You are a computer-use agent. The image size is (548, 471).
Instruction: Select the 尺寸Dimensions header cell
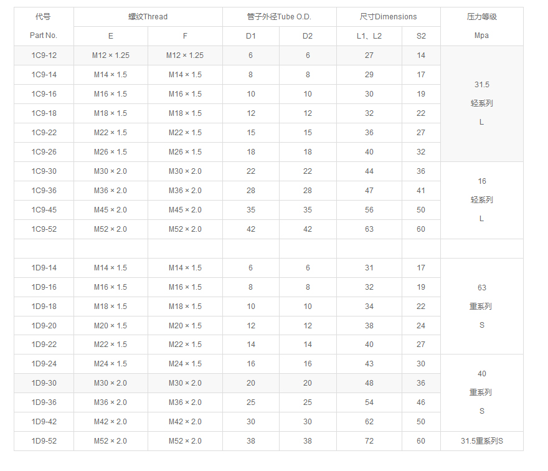pos(388,17)
